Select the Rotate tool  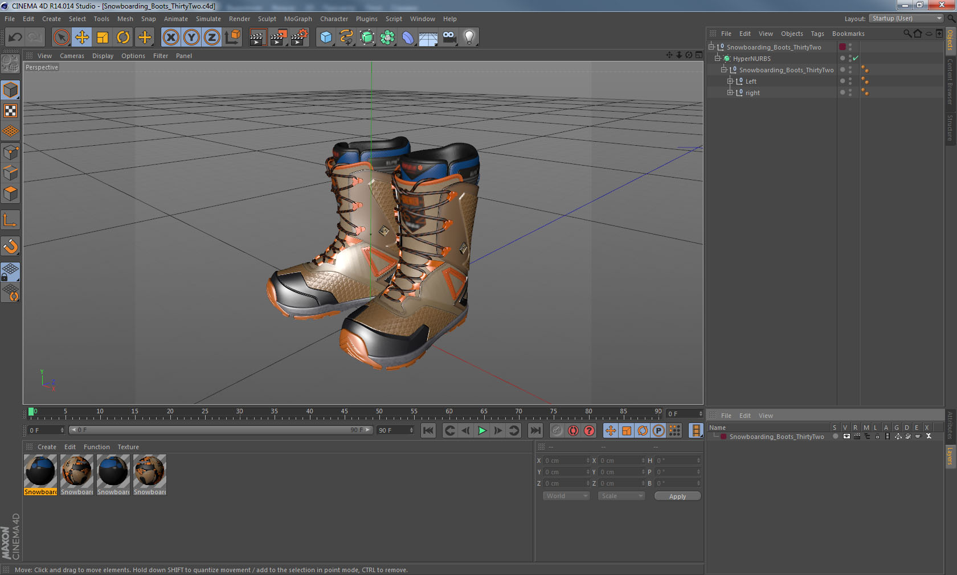click(x=123, y=38)
